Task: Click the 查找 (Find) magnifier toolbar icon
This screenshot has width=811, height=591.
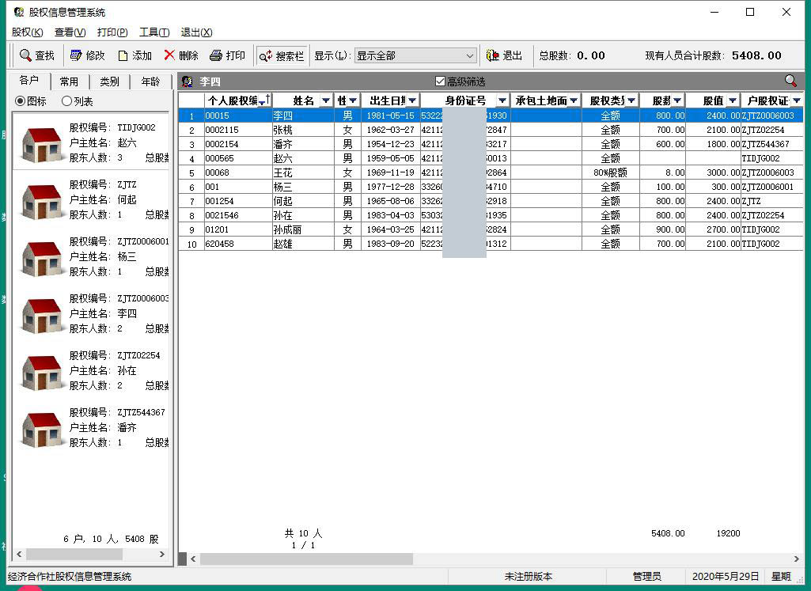Action: point(25,55)
